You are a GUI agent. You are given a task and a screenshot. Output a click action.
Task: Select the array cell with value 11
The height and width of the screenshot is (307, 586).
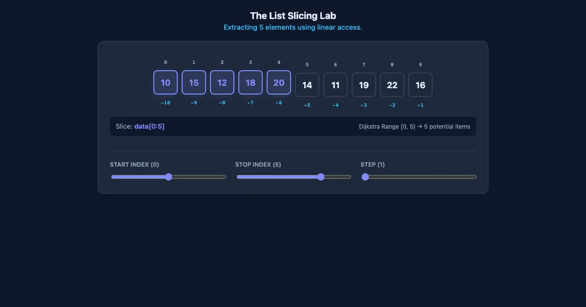[335, 85]
